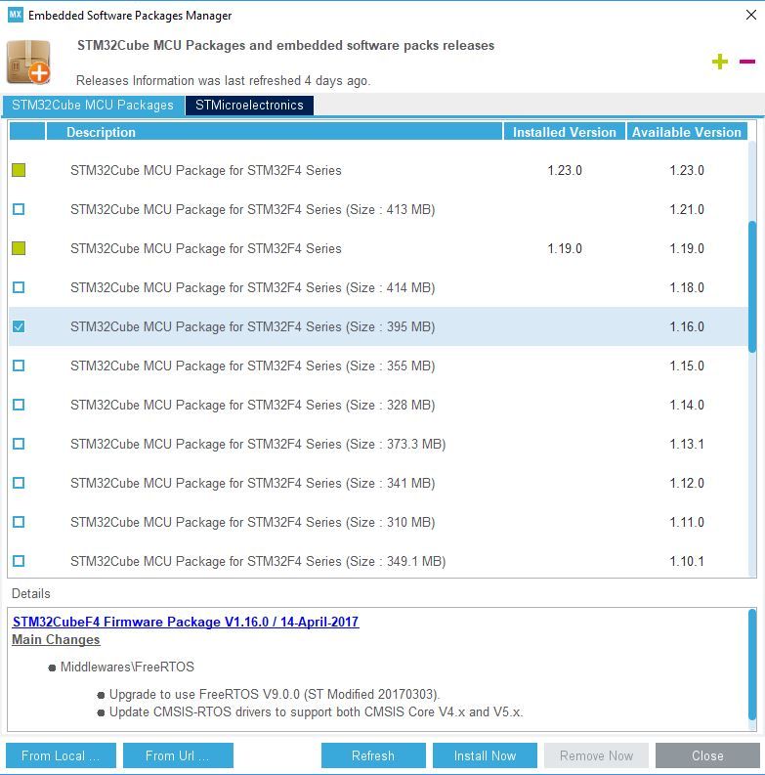The width and height of the screenshot is (765, 775).
Task: Check the F4 package version 1.12.0 box
Action: [x=19, y=483]
